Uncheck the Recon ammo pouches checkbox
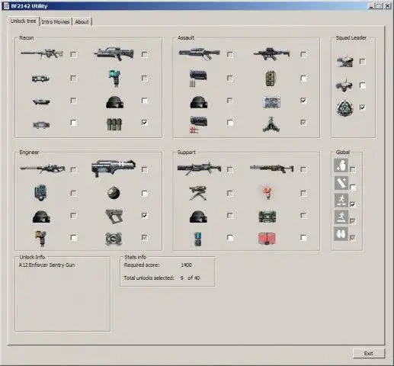The width and height of the screenshot is (394, 366). (145, 123)
